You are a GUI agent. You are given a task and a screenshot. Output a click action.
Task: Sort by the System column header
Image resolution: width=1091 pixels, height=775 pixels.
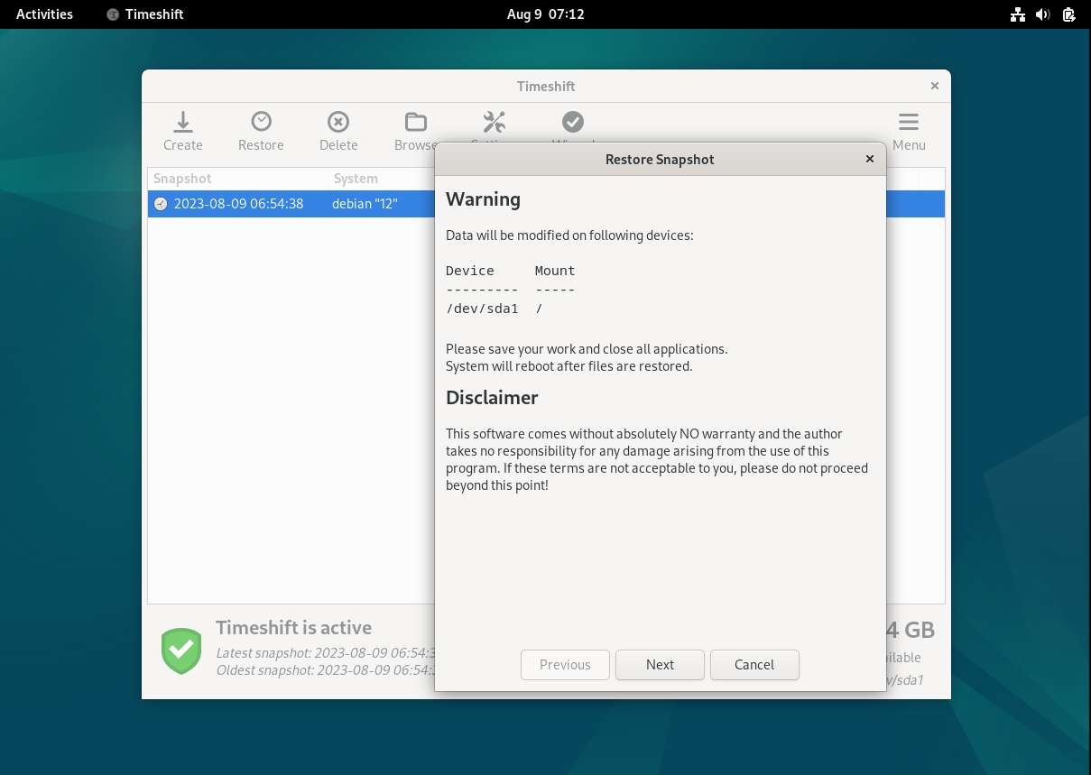382,179
